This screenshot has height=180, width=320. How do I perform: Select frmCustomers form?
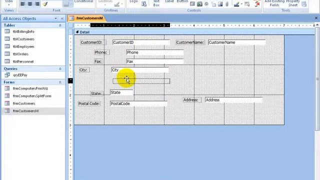point(24,103)
